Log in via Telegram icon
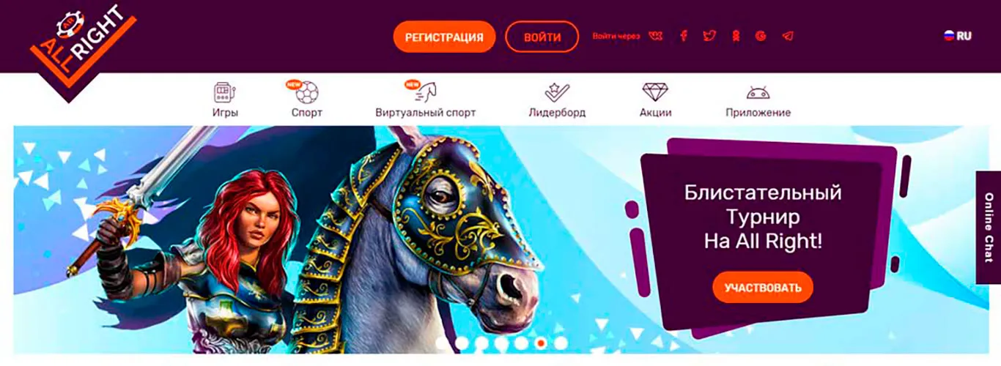This screenshot has height=366, width=1001. pyautogui.click(x=788, y=36)
